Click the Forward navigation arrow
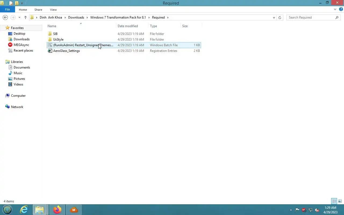The height and width of the screenshot is (215, 344). coord(13,17)
